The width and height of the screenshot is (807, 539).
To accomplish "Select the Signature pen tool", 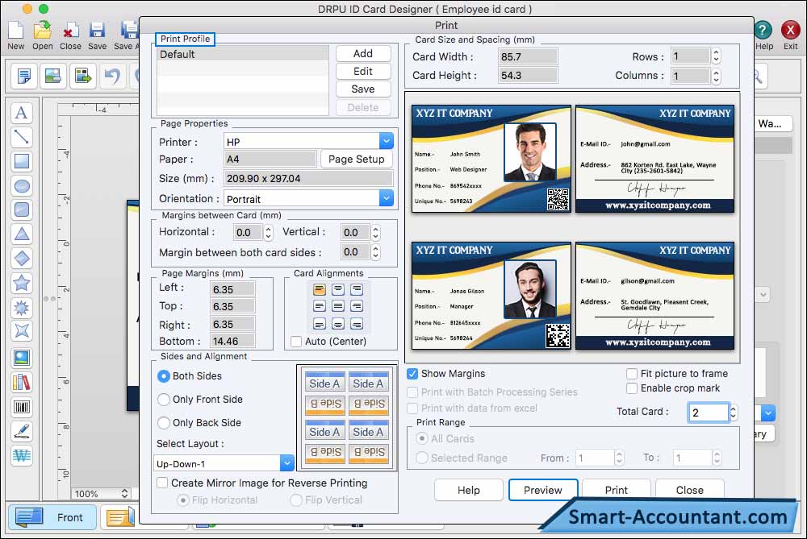I will (22, 431).
